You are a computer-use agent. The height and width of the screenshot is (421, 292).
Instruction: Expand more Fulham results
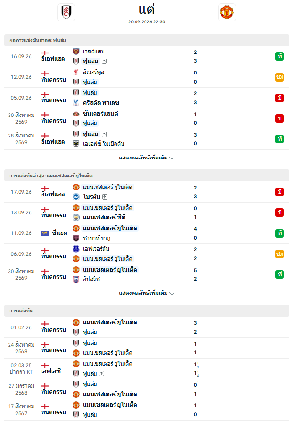143,158
